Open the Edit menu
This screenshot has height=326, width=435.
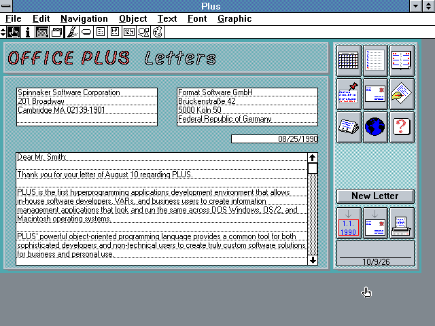tap(41, 19)
